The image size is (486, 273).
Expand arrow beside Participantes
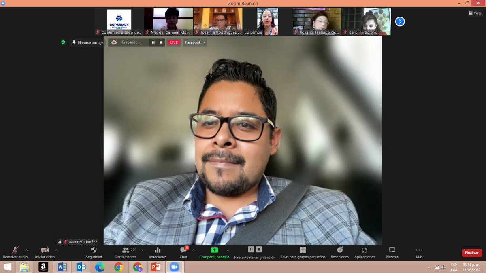click(141, 250)
